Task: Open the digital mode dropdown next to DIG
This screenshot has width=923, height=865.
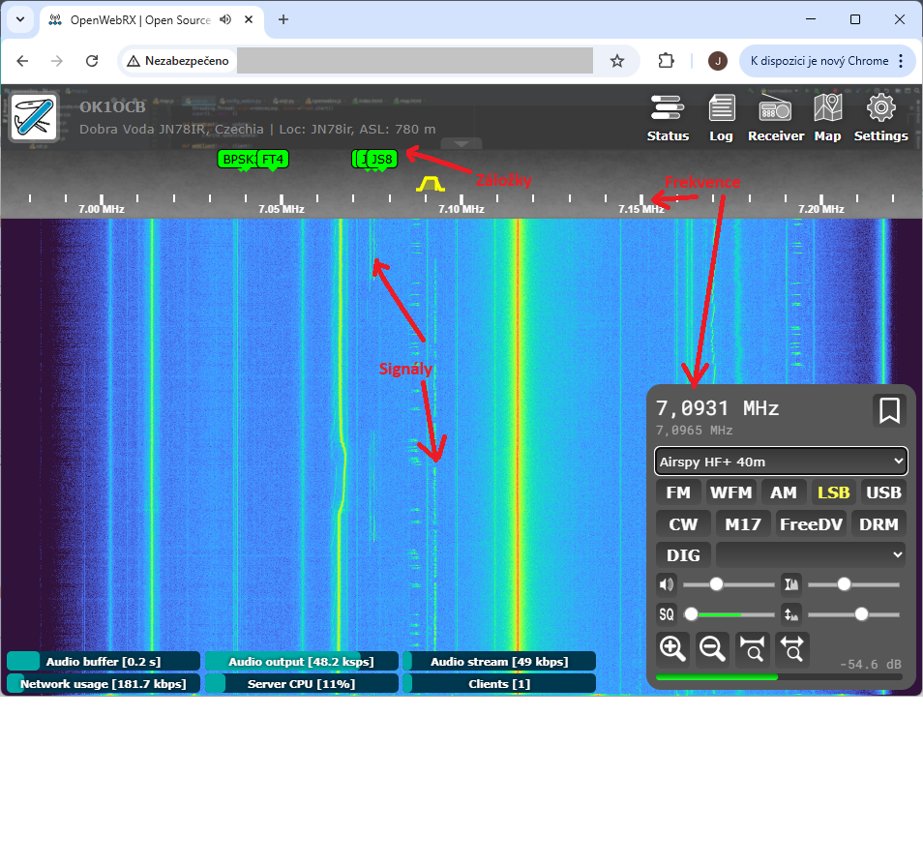Action: (811, 555)
